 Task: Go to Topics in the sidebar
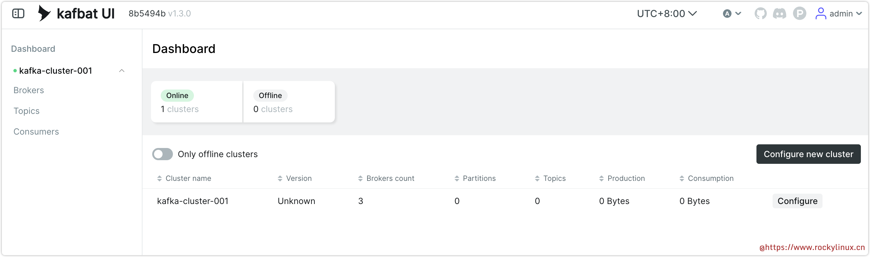(x=26, y=111)
